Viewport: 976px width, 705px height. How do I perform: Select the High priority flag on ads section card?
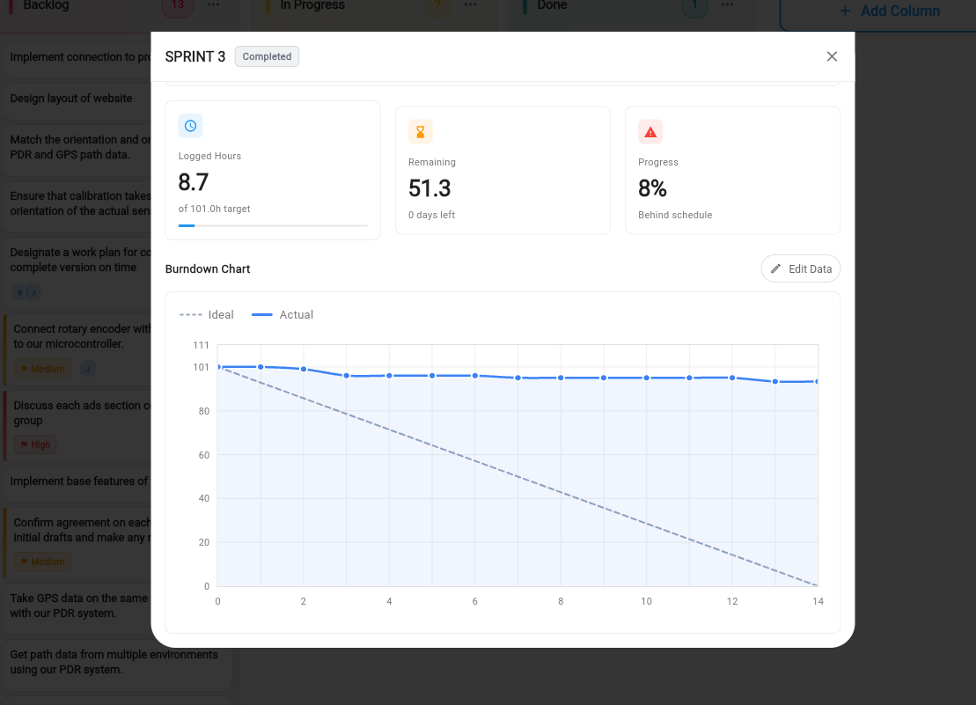click(x=26, y=444)
